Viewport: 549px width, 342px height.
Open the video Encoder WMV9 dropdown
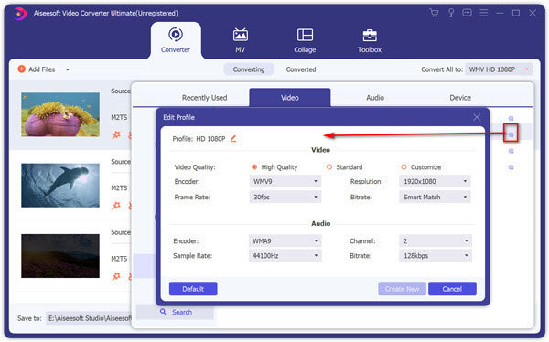click(x=285, y=181)
